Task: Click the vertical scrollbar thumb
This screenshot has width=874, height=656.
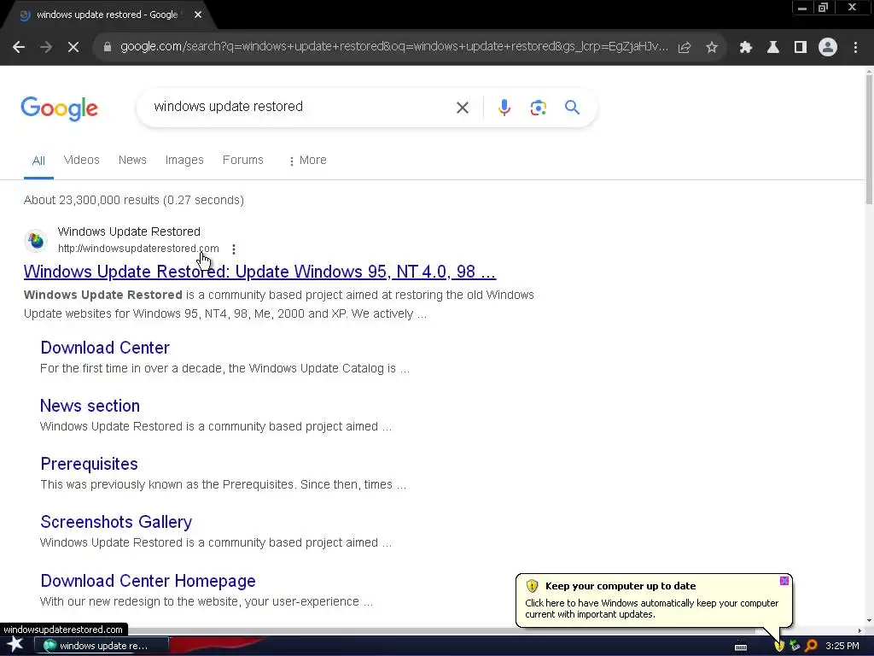Action: tap(869, 138)
